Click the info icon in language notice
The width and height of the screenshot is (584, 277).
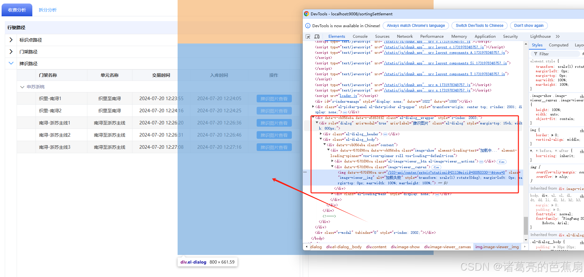pos(308,26)
